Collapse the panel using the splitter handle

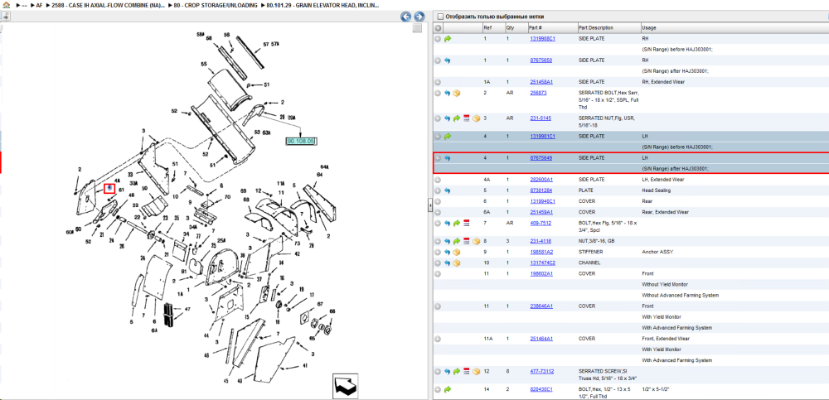(429, 205)
